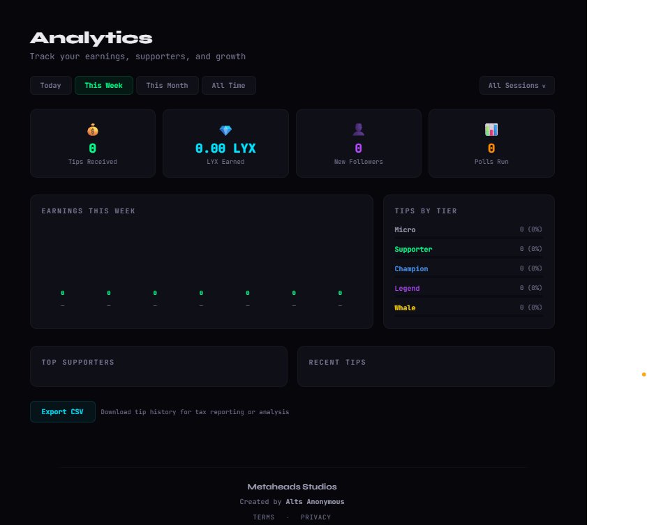Viewport: 647px width, 525px height.
Task: Show the All Time period
Action: click(229, 85)
